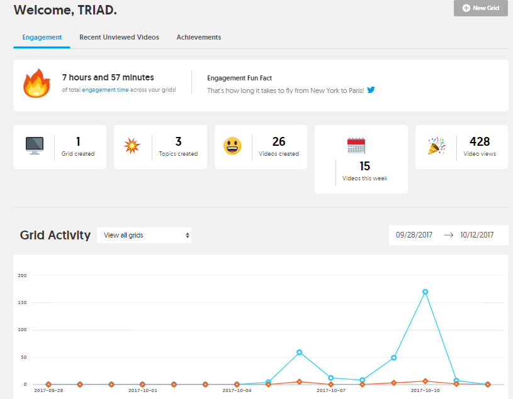This screenshot has height=399, width=513.
Task: Click the '428 Video views' count
Action: [x=480, y=141]
